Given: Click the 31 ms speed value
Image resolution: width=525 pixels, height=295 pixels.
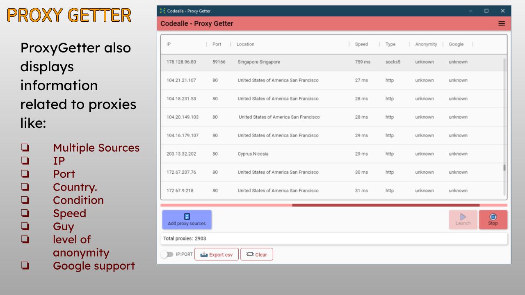Looking at the screenshot, I should [361, 191].
